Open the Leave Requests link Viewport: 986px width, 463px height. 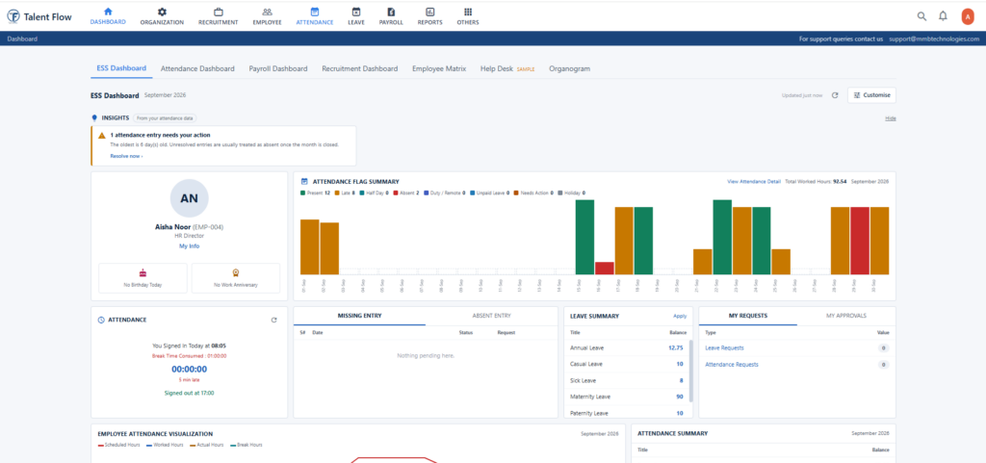point(724,347)
